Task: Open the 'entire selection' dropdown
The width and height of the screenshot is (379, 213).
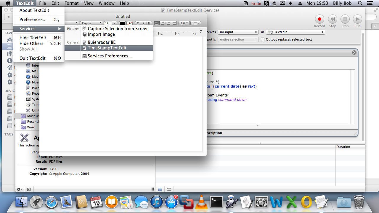Action: click(238, 39)
